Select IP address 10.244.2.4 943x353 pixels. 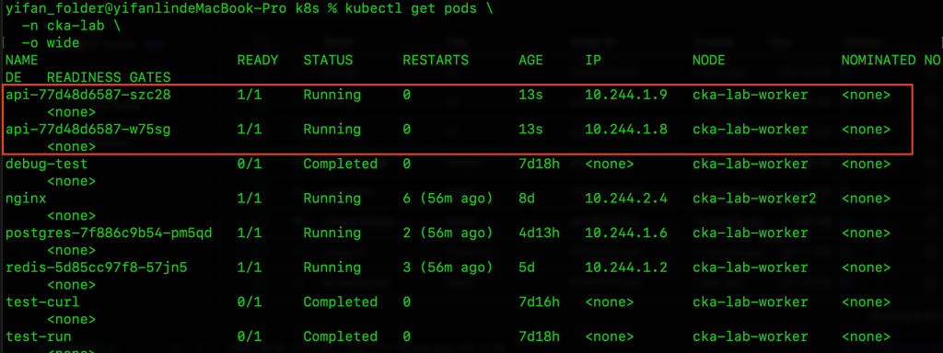[x=626, y=199]
